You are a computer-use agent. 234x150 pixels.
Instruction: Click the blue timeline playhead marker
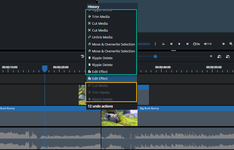[x=45, y=68]
